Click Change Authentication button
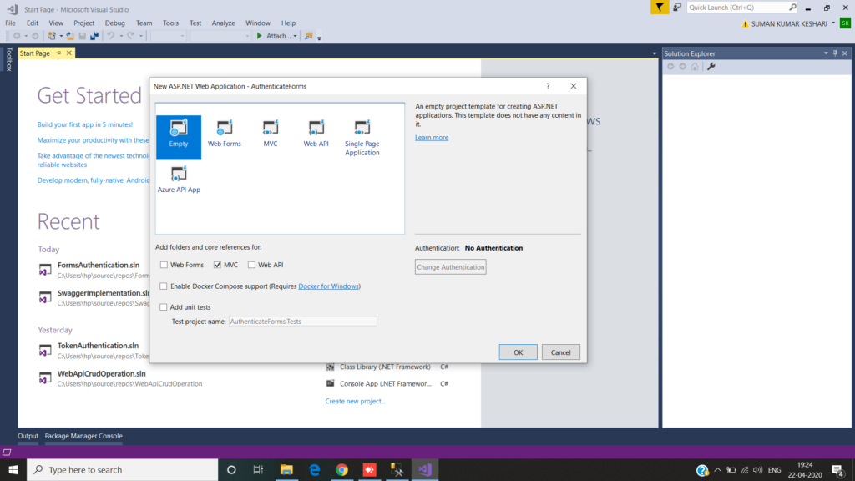The height and width of the screenshot is (481, 855). pyautogui.click(x=450, y=267)
